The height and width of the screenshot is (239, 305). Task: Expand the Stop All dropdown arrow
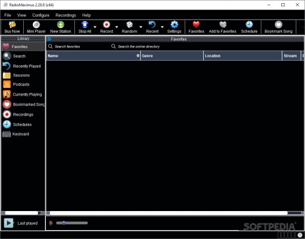pyautogui.click(x=95, y=27)
